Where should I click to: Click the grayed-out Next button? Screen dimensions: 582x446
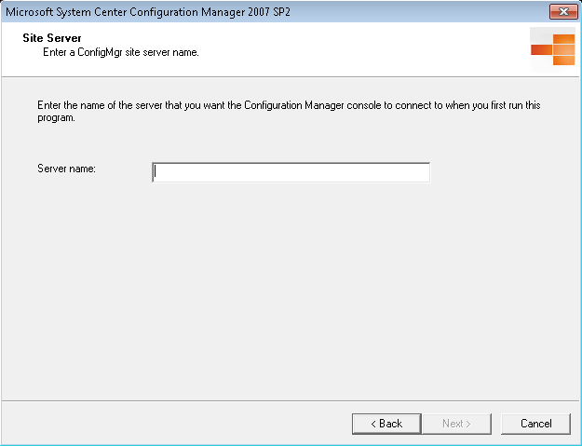pyautogui.click(x=456, y=424)
